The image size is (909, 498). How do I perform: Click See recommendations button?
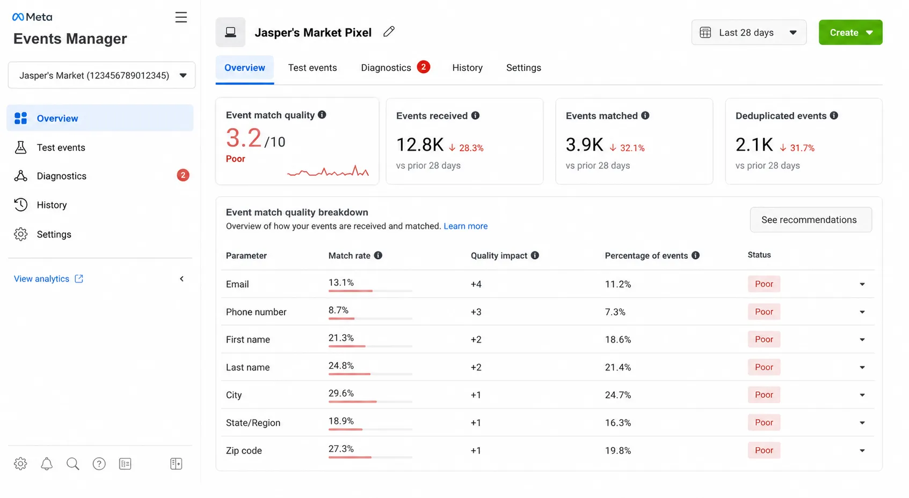pos(811,220)
